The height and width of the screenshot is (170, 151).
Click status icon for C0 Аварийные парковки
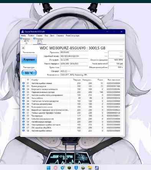click(x=23, y=110)
